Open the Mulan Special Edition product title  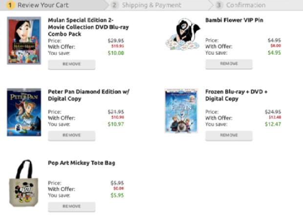tap(88, 27)
